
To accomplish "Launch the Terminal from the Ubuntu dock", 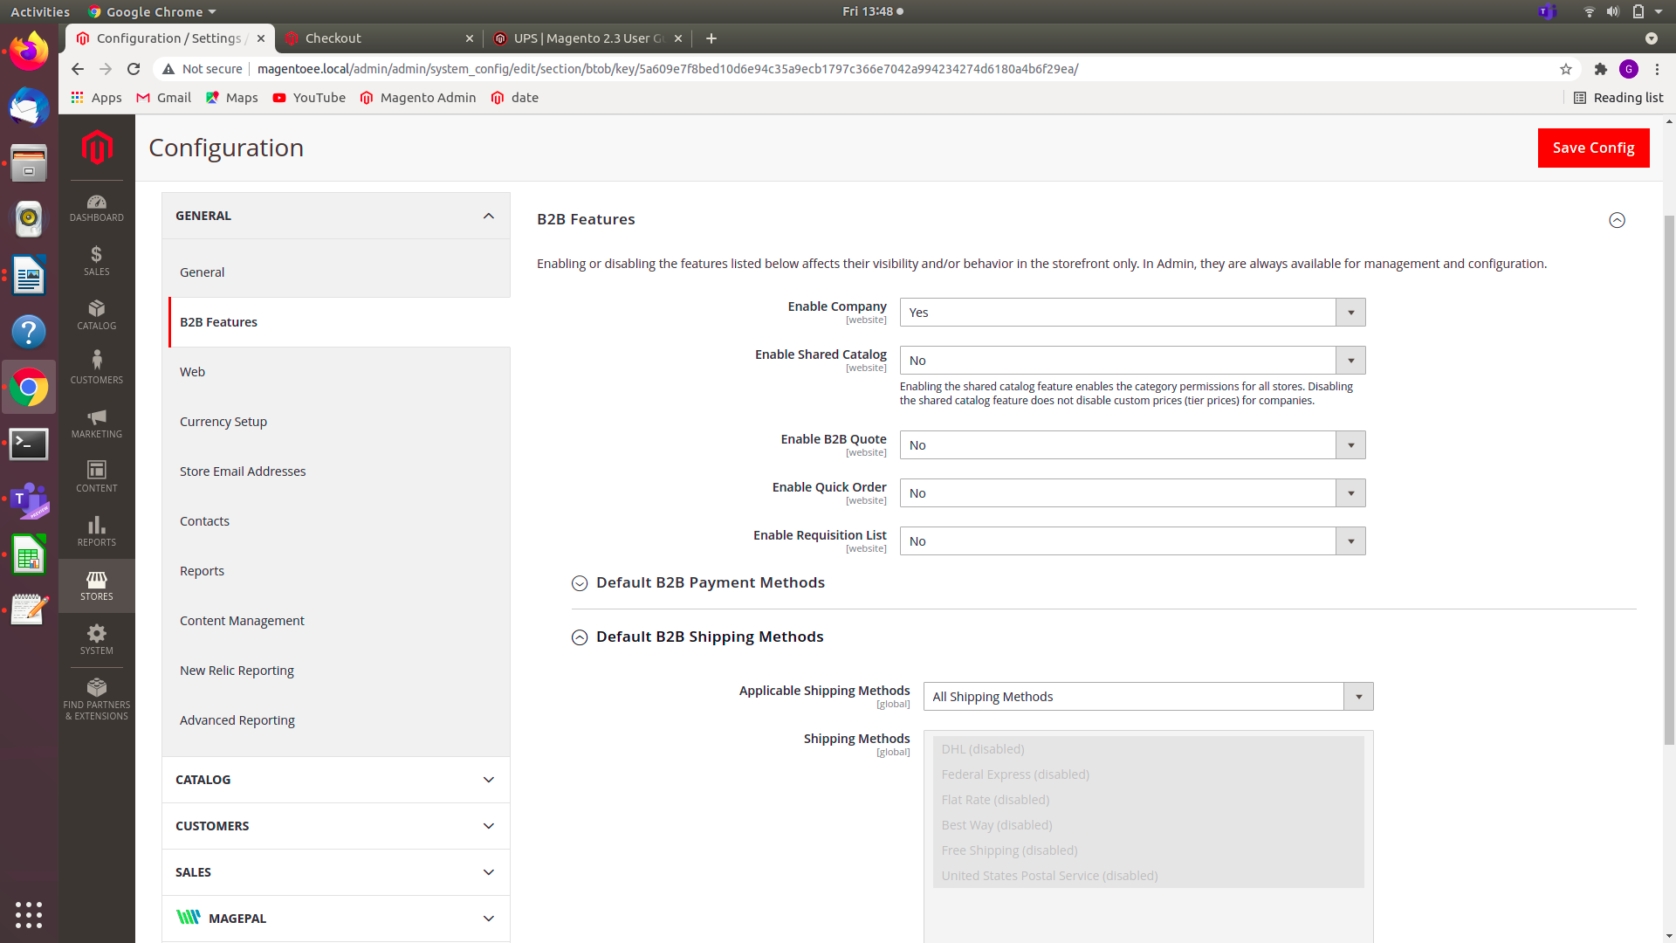I will pos(29,444).
